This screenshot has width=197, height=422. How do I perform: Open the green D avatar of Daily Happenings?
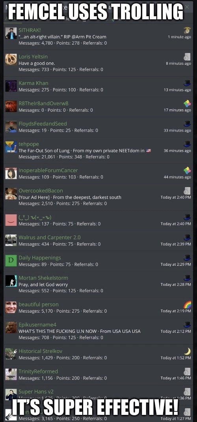[11, 260]
